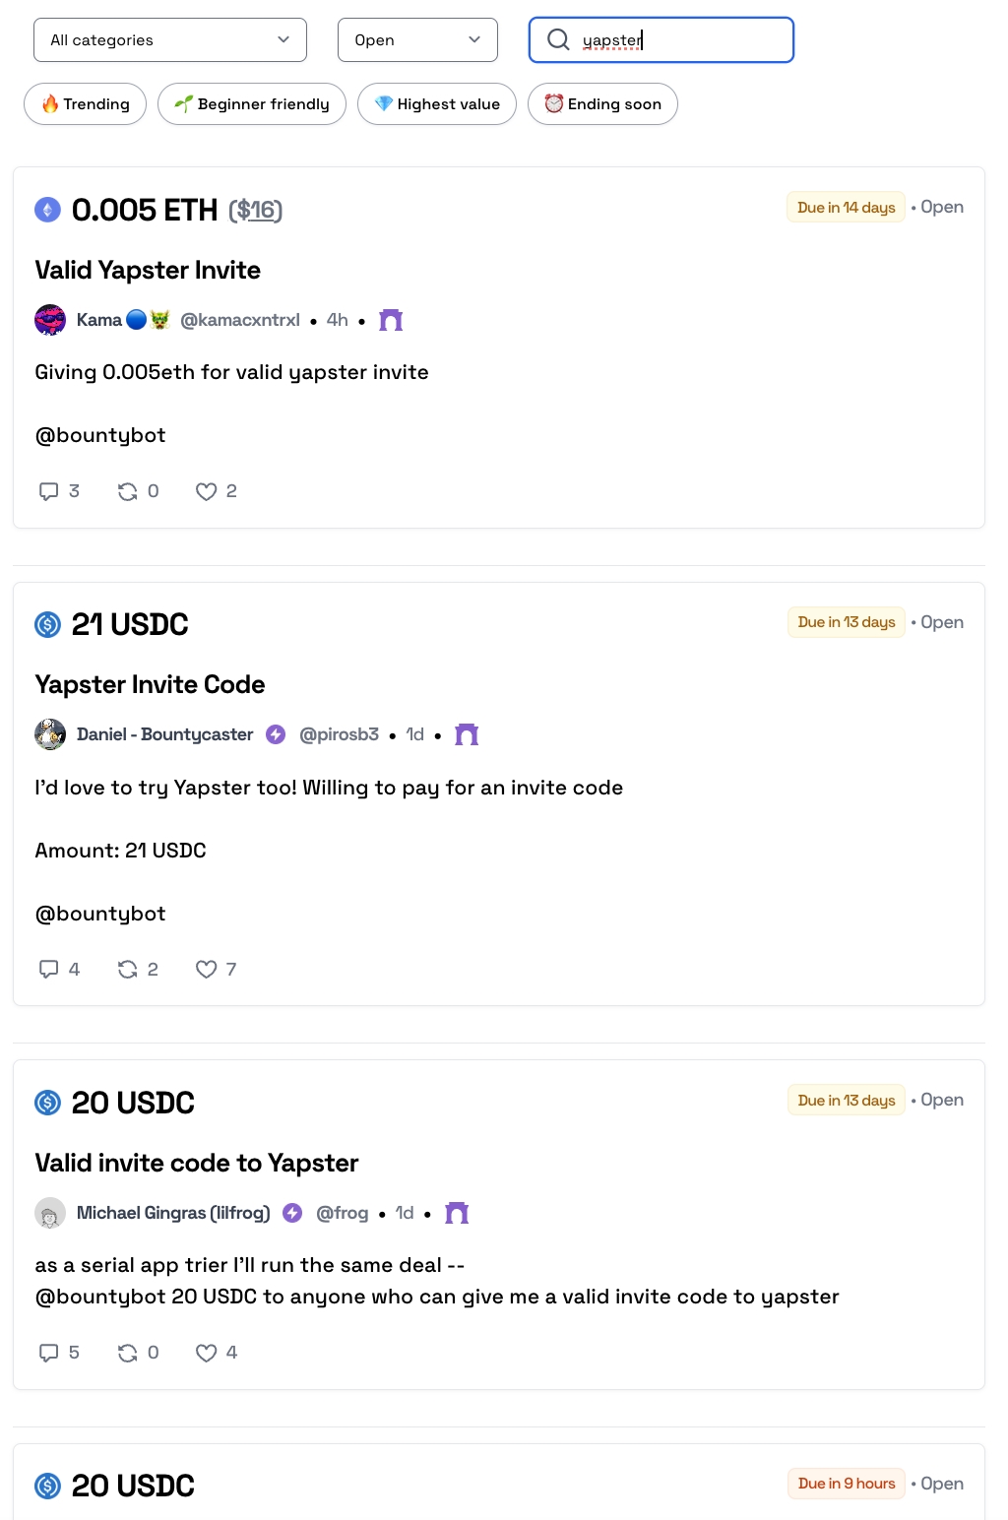Click the $16 dollar value link
This screenshot has height=1520, width=1008.
point(257,210)
